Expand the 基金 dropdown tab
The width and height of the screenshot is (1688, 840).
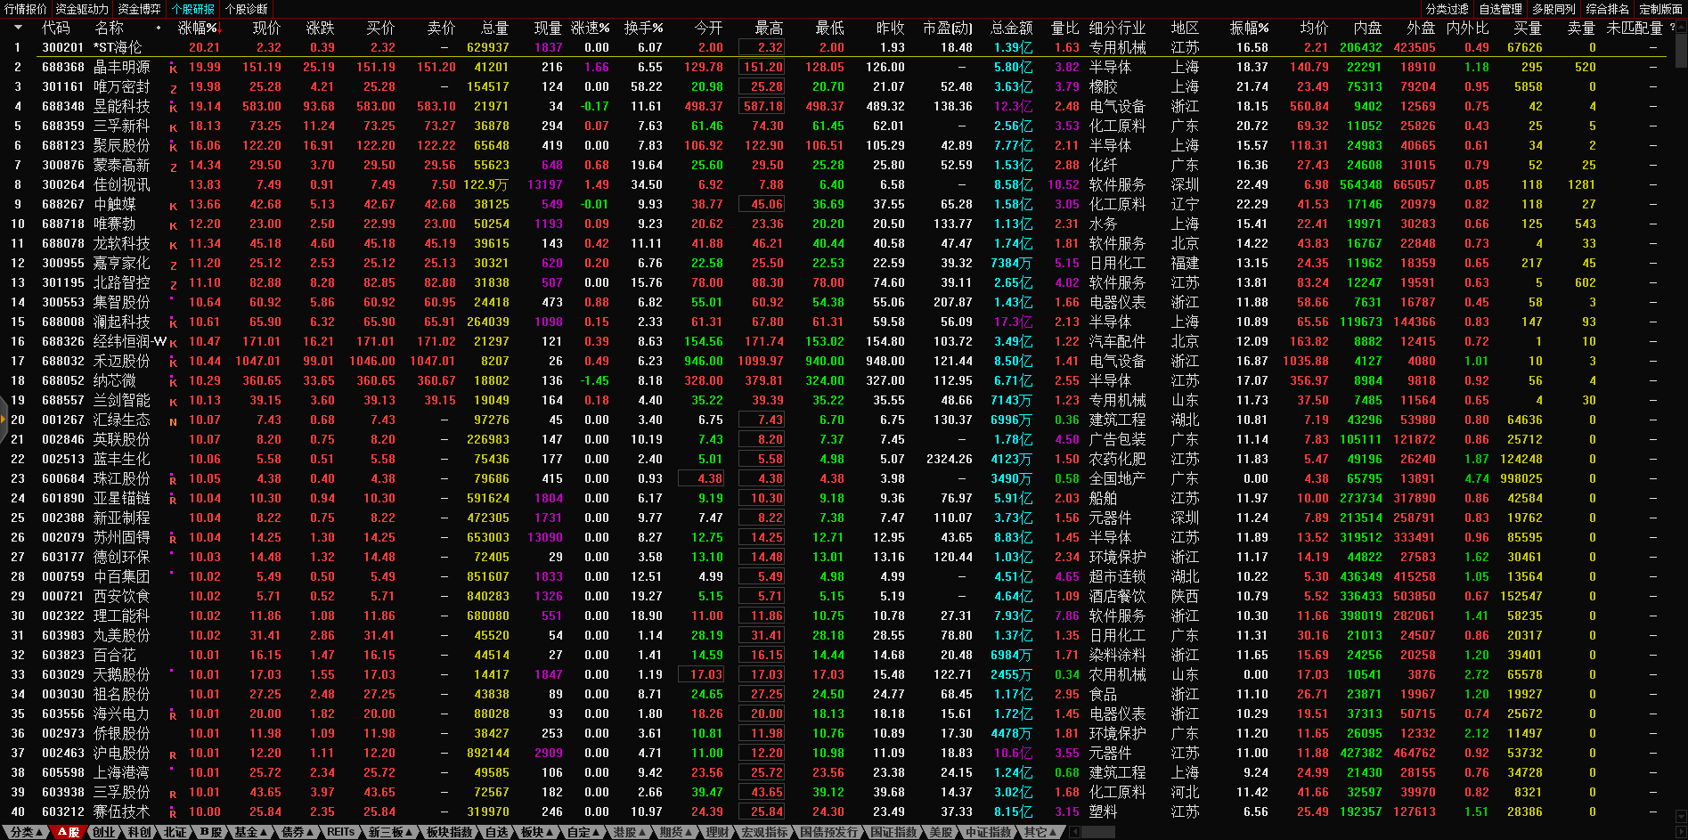pyautogui.click(x=250, y=832)
